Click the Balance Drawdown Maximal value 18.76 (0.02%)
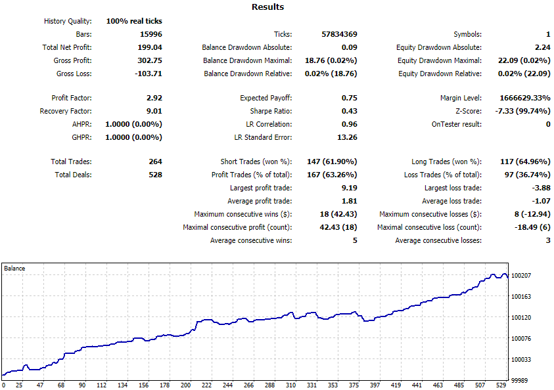Viewport: 554px width, 390px height. coord(331,60)
